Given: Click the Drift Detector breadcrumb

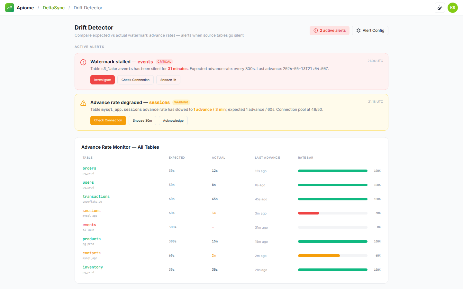Looking at the screenshot, I should [x=88, y=8].
